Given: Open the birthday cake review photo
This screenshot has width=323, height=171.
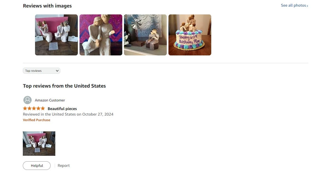Looking at the screenshot, I should [190, 35].
